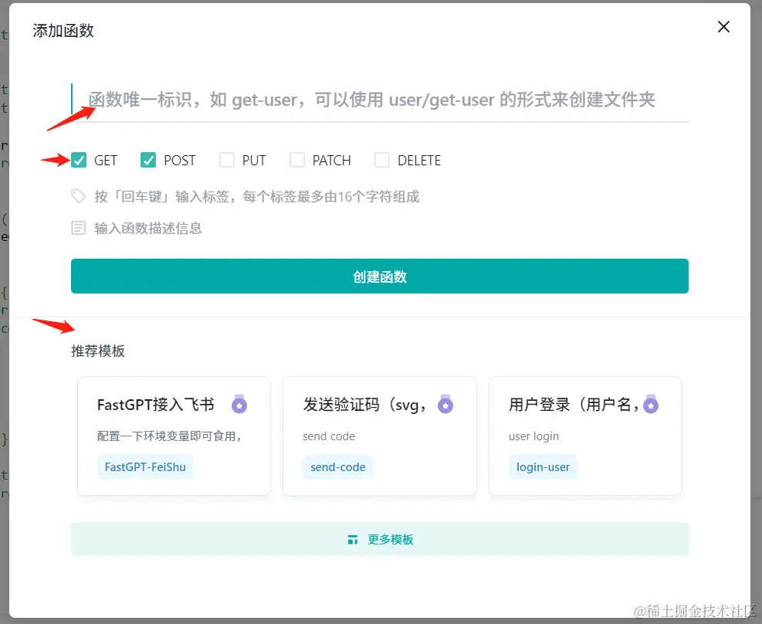Enable the DELETE method checkbox
Screen dimensions: 762x624
coord(381,160)
